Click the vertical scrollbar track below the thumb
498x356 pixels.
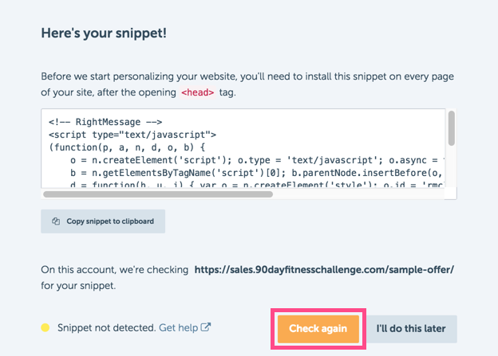tap(452, 166)
